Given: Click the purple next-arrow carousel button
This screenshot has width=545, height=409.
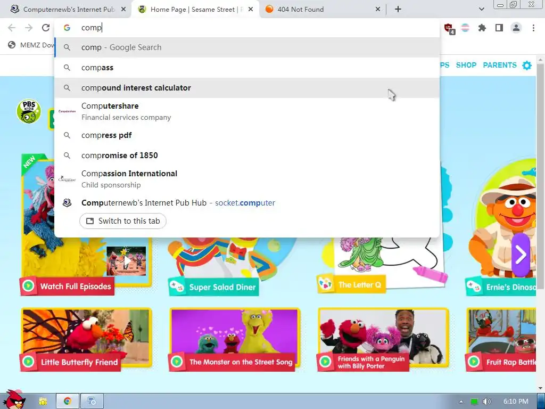Looking at the screenshot, I should pyautogui.click(x=521, y=255).
